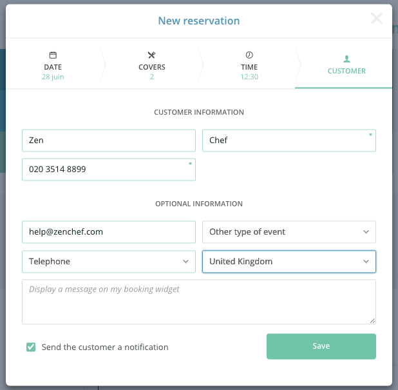Go back to the DATE step

click(x=53, y=66)
